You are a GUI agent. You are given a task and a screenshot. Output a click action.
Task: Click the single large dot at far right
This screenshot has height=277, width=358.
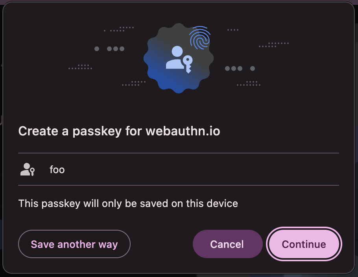(x=253, y=68)
